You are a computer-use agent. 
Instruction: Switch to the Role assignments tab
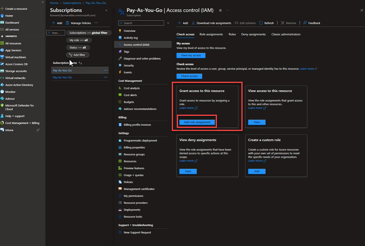[211, 34]
